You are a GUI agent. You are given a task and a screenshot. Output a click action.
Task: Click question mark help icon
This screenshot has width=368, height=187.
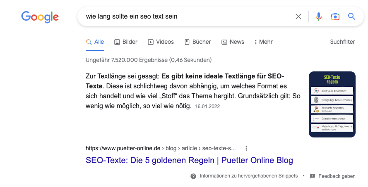pos(193,176)
